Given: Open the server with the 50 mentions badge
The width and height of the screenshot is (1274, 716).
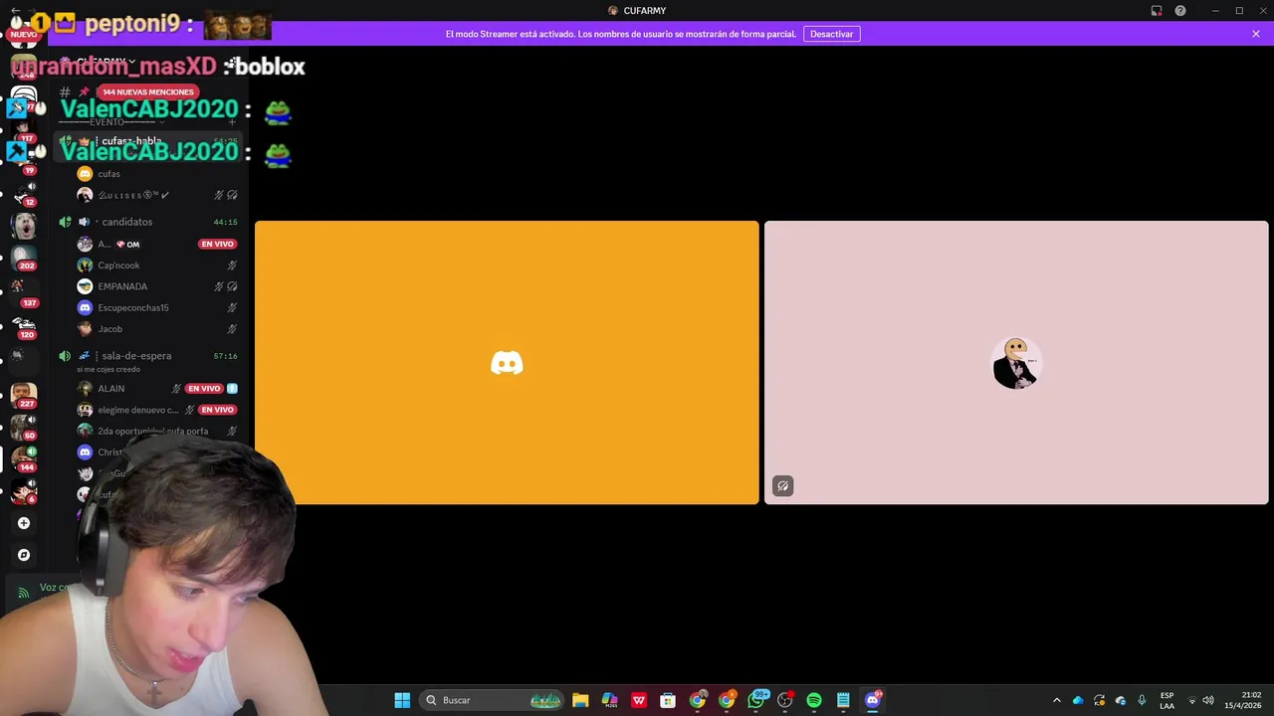Looking at the screenshot, I should (x=23, y=428).
